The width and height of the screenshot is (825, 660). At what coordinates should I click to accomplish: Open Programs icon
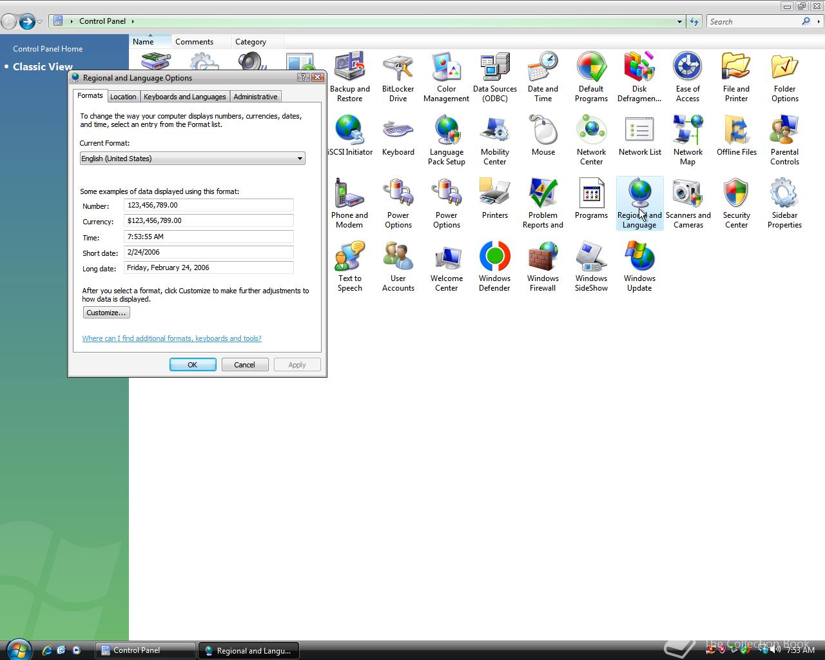point(591,199)
